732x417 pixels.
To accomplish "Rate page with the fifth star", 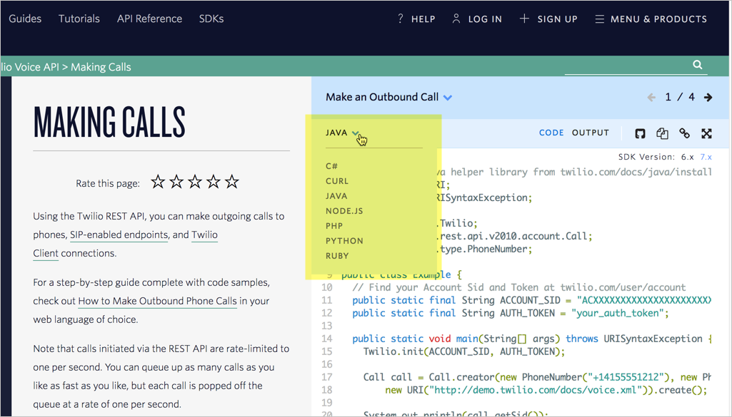I will (x=232, y=182).
